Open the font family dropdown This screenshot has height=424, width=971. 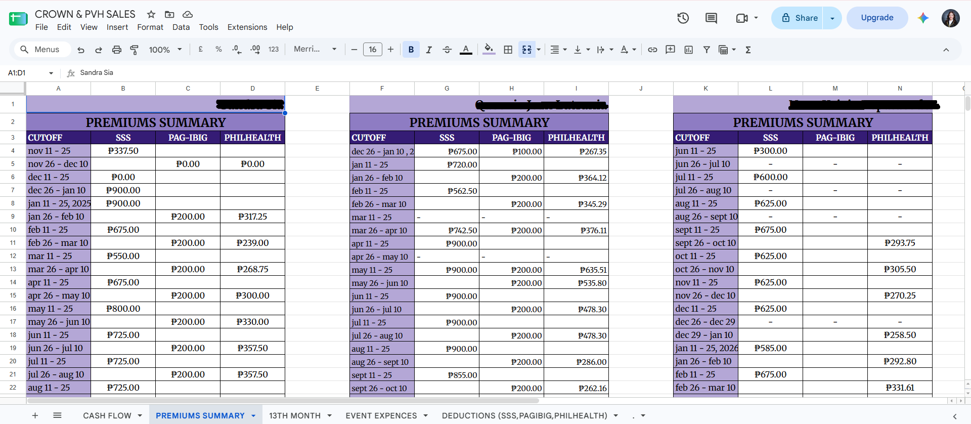pyautogui.click(x=315, y=49)
